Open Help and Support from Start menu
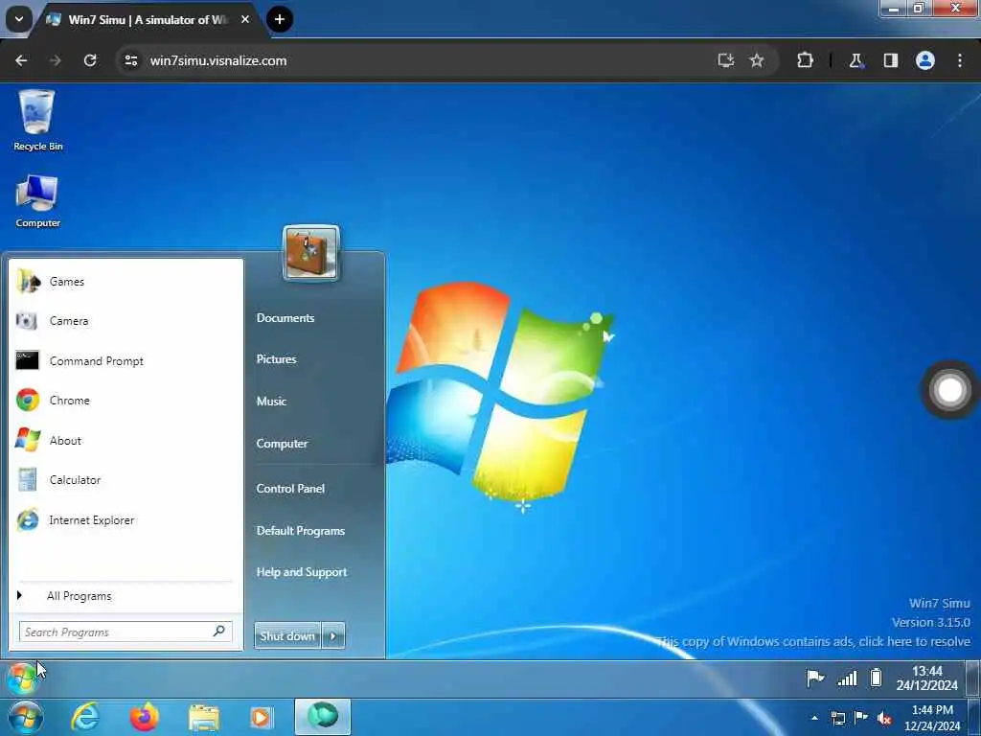The width and height of the screenshot is (981, 736). coord(302,572)
